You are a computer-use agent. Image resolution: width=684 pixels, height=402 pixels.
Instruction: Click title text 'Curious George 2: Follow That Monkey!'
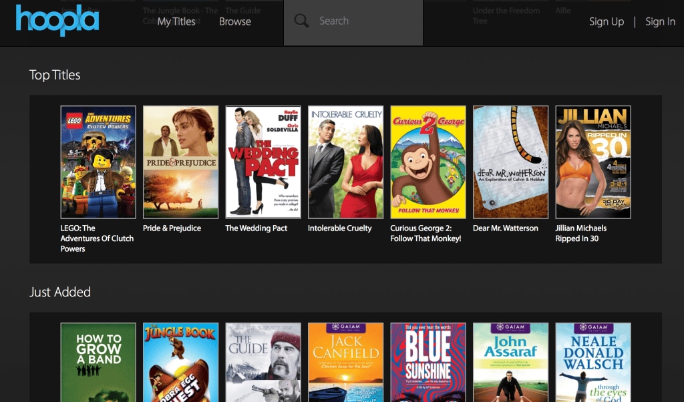pos(425,233)
